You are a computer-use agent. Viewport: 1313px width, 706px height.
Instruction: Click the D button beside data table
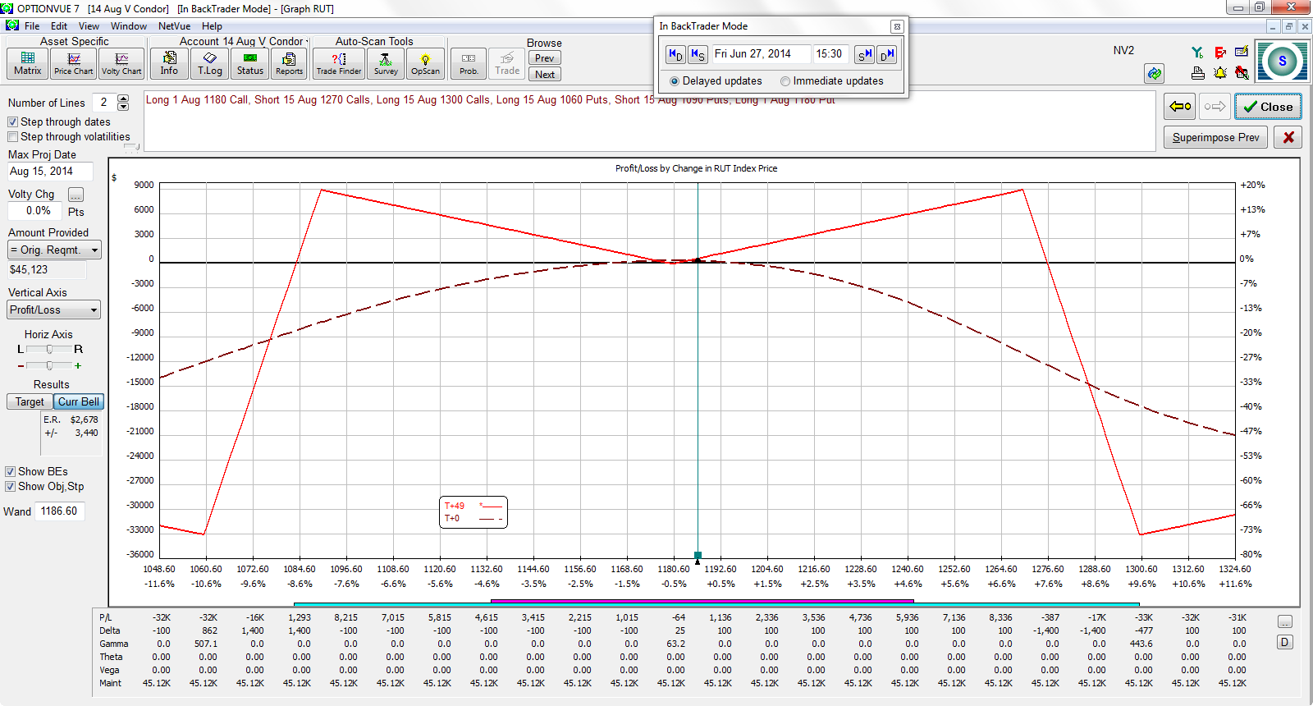tap(1285, 642)
